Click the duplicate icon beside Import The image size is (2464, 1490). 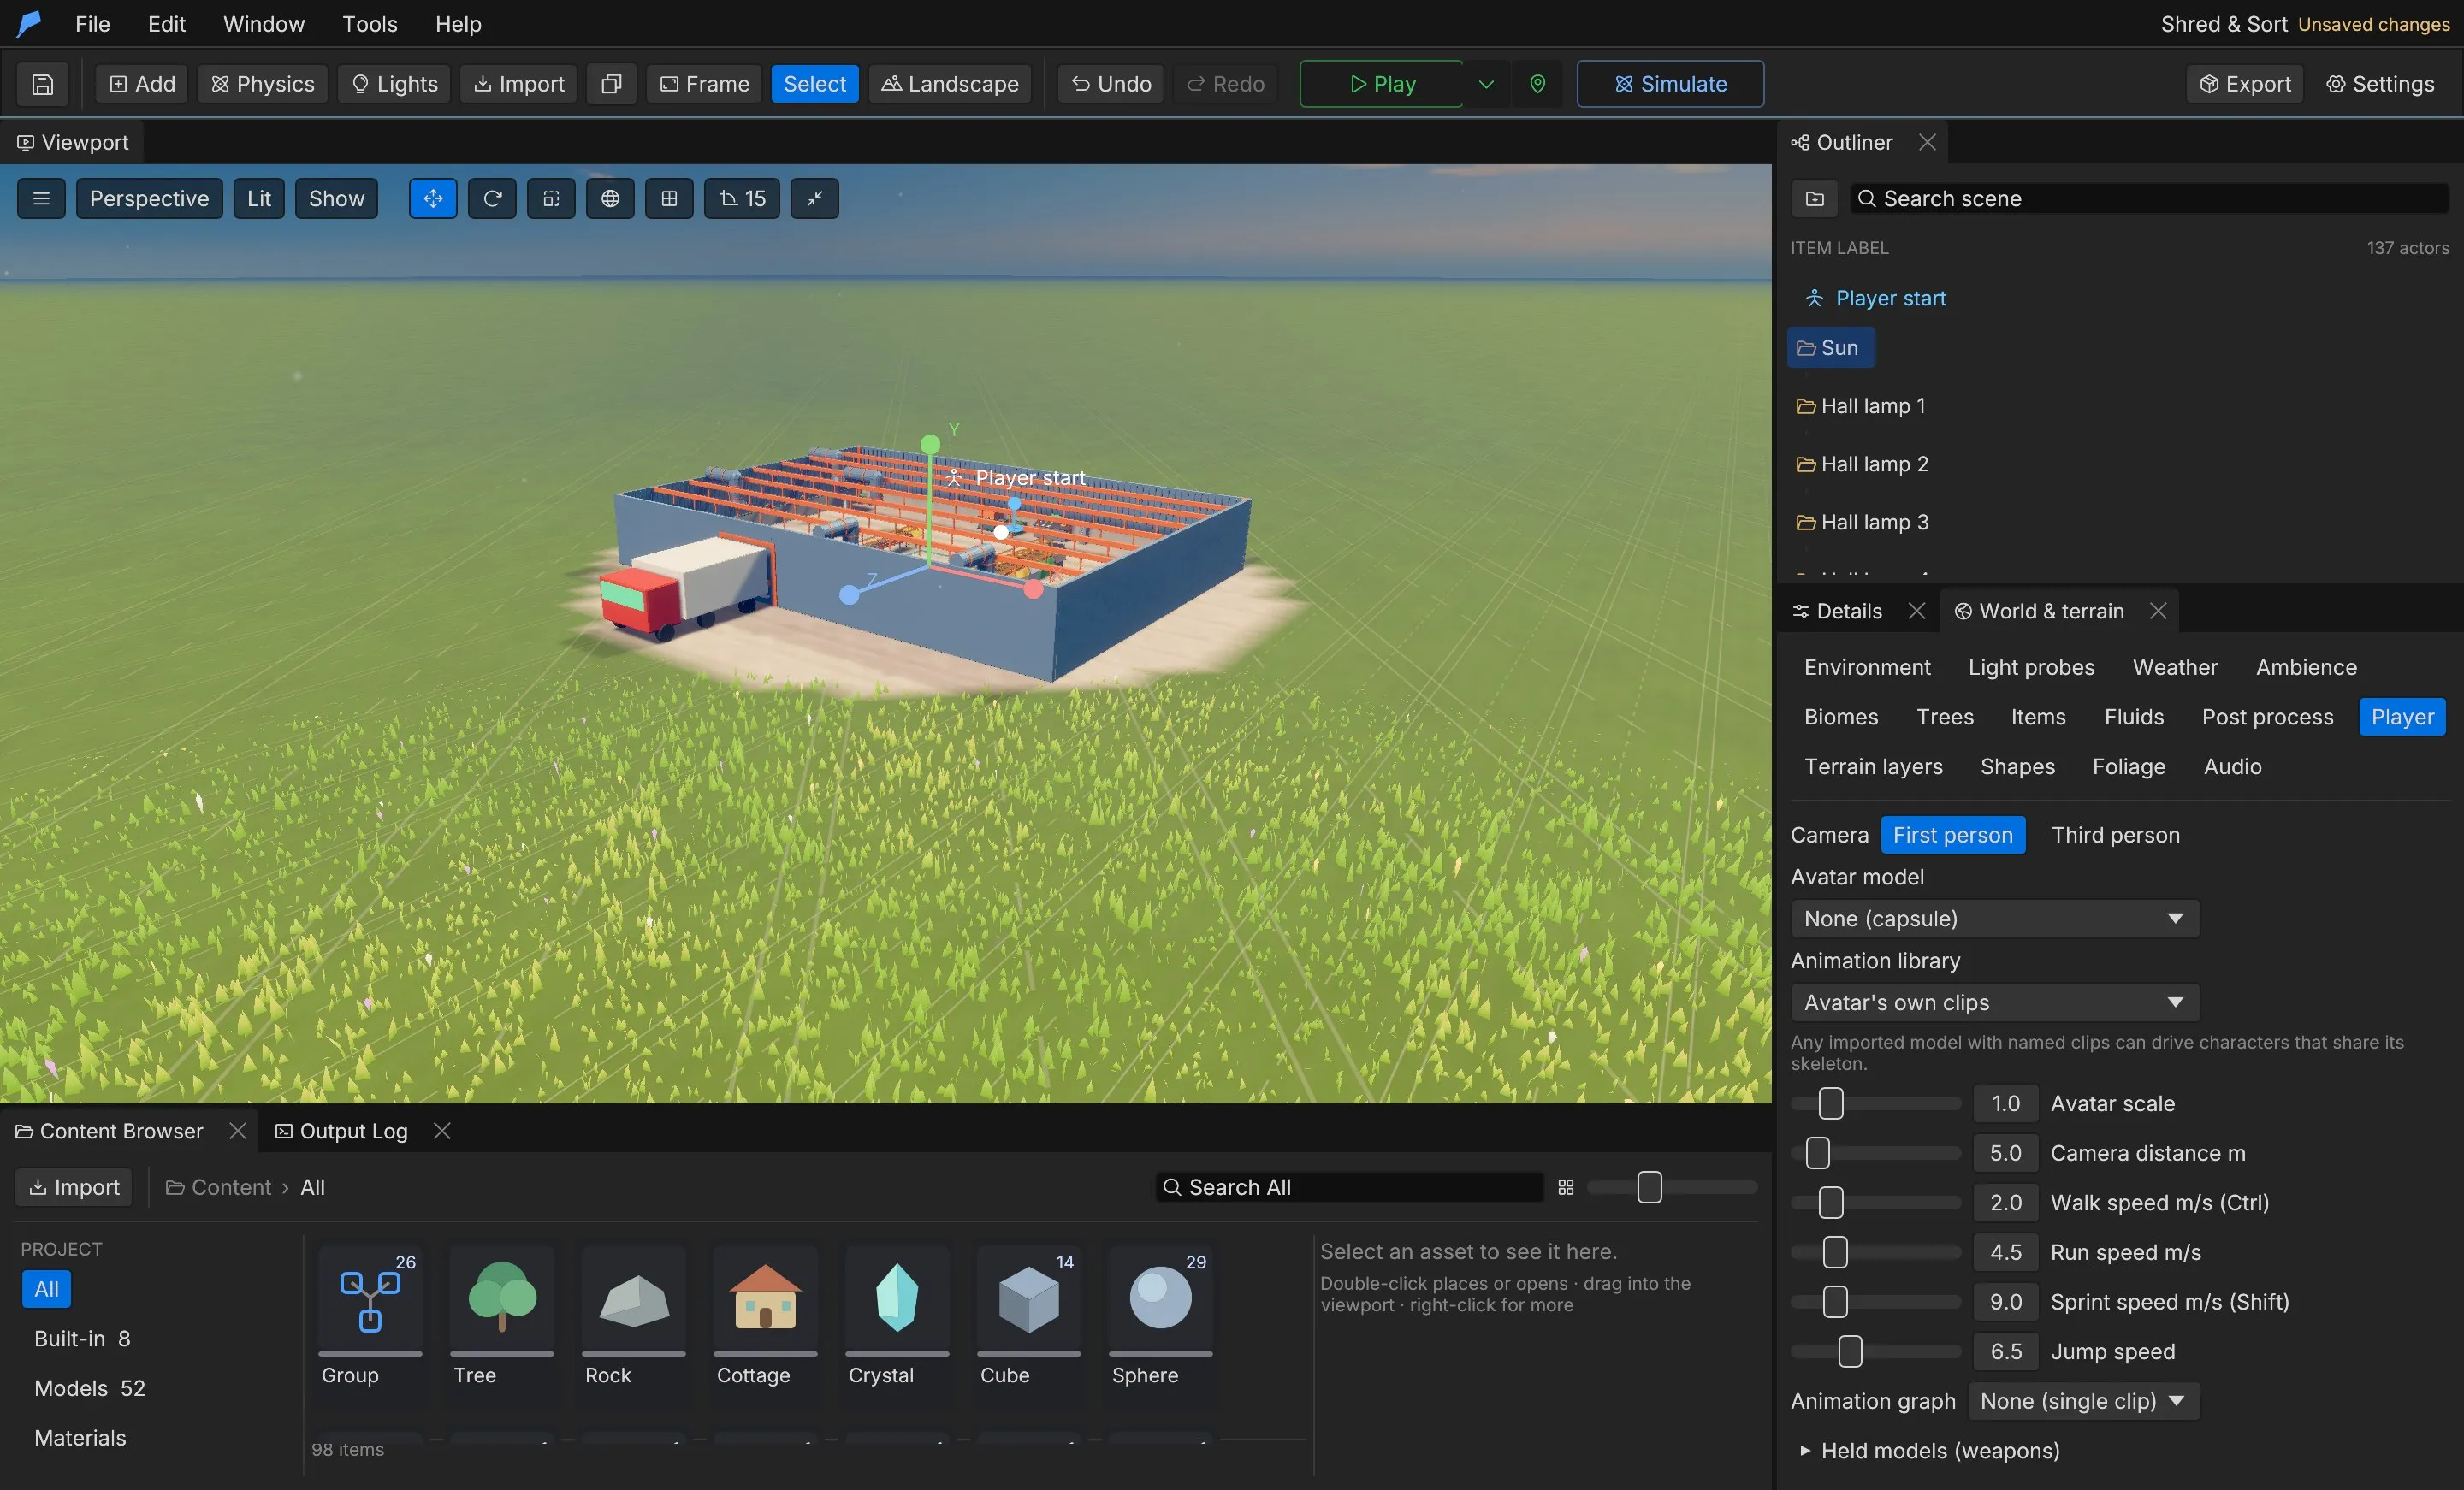click(x=611, y=84)
